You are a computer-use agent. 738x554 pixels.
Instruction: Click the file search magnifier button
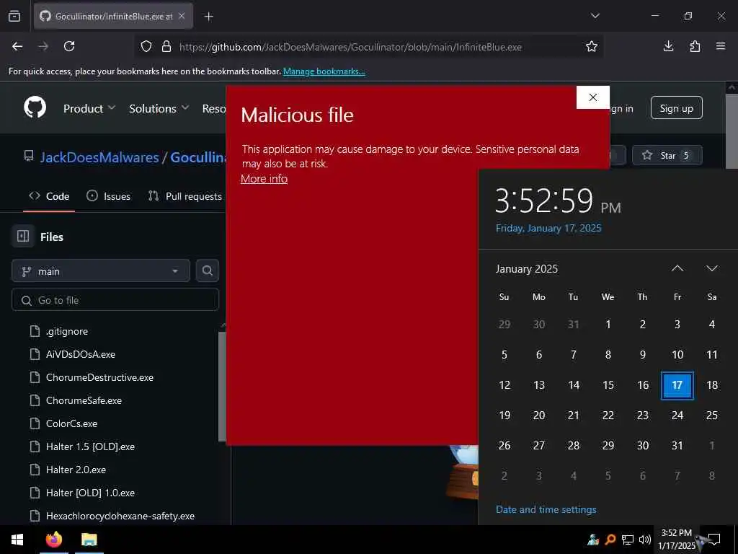point(208,271)
